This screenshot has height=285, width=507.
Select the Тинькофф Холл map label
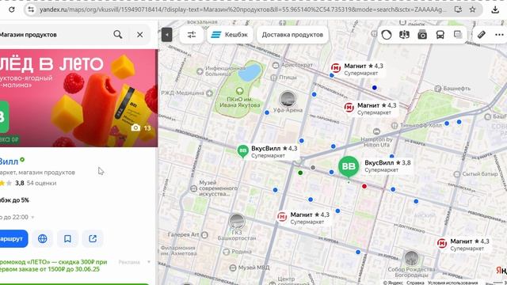[421, 125]
